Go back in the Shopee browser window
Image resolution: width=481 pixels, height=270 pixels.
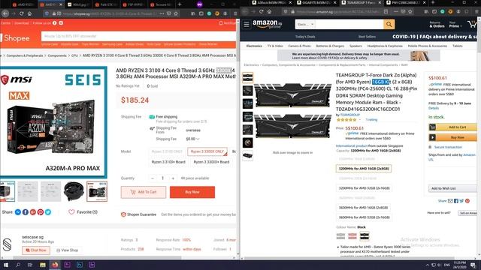coord(5,13)
